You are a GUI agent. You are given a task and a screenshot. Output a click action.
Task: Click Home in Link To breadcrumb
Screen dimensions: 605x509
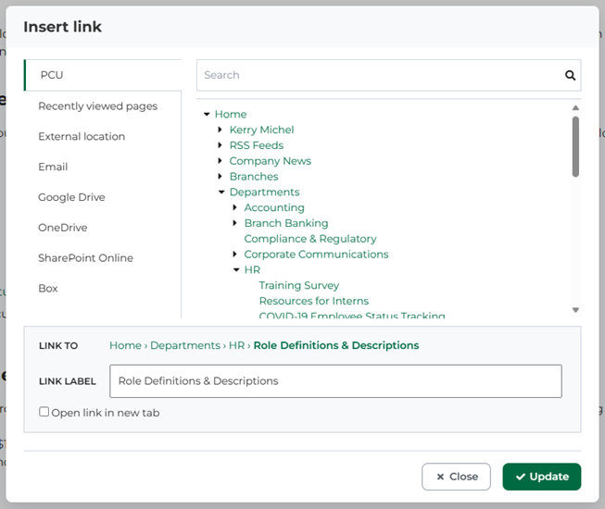click(125, 345)
